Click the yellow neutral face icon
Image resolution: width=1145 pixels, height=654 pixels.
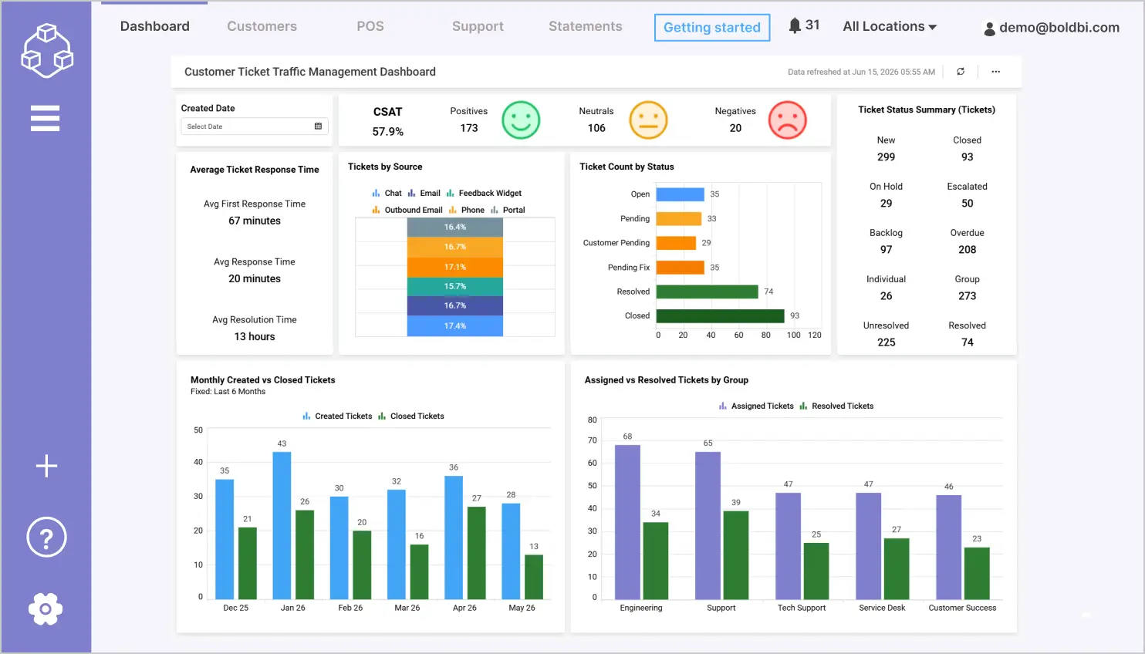coord(648,120)
